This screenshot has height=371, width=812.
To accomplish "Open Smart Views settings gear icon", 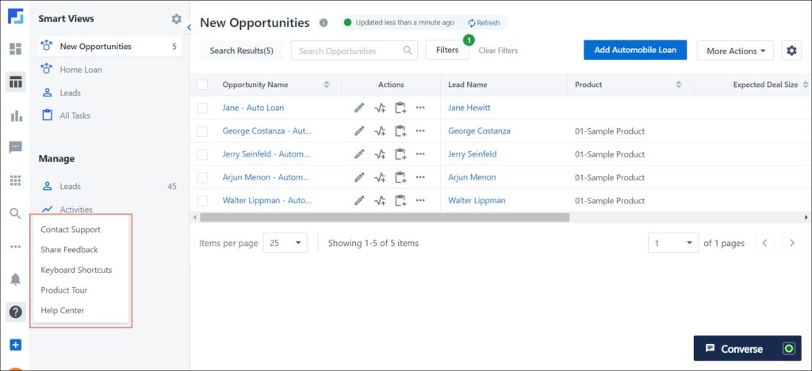I will click(176, 19).
